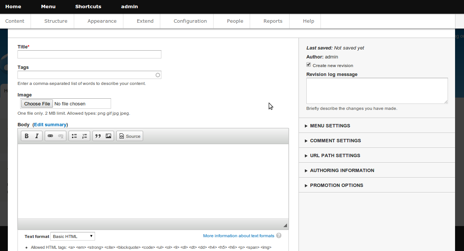Switch editor to Source view
This screenshot has width=464, height=251.
[130, 136]
